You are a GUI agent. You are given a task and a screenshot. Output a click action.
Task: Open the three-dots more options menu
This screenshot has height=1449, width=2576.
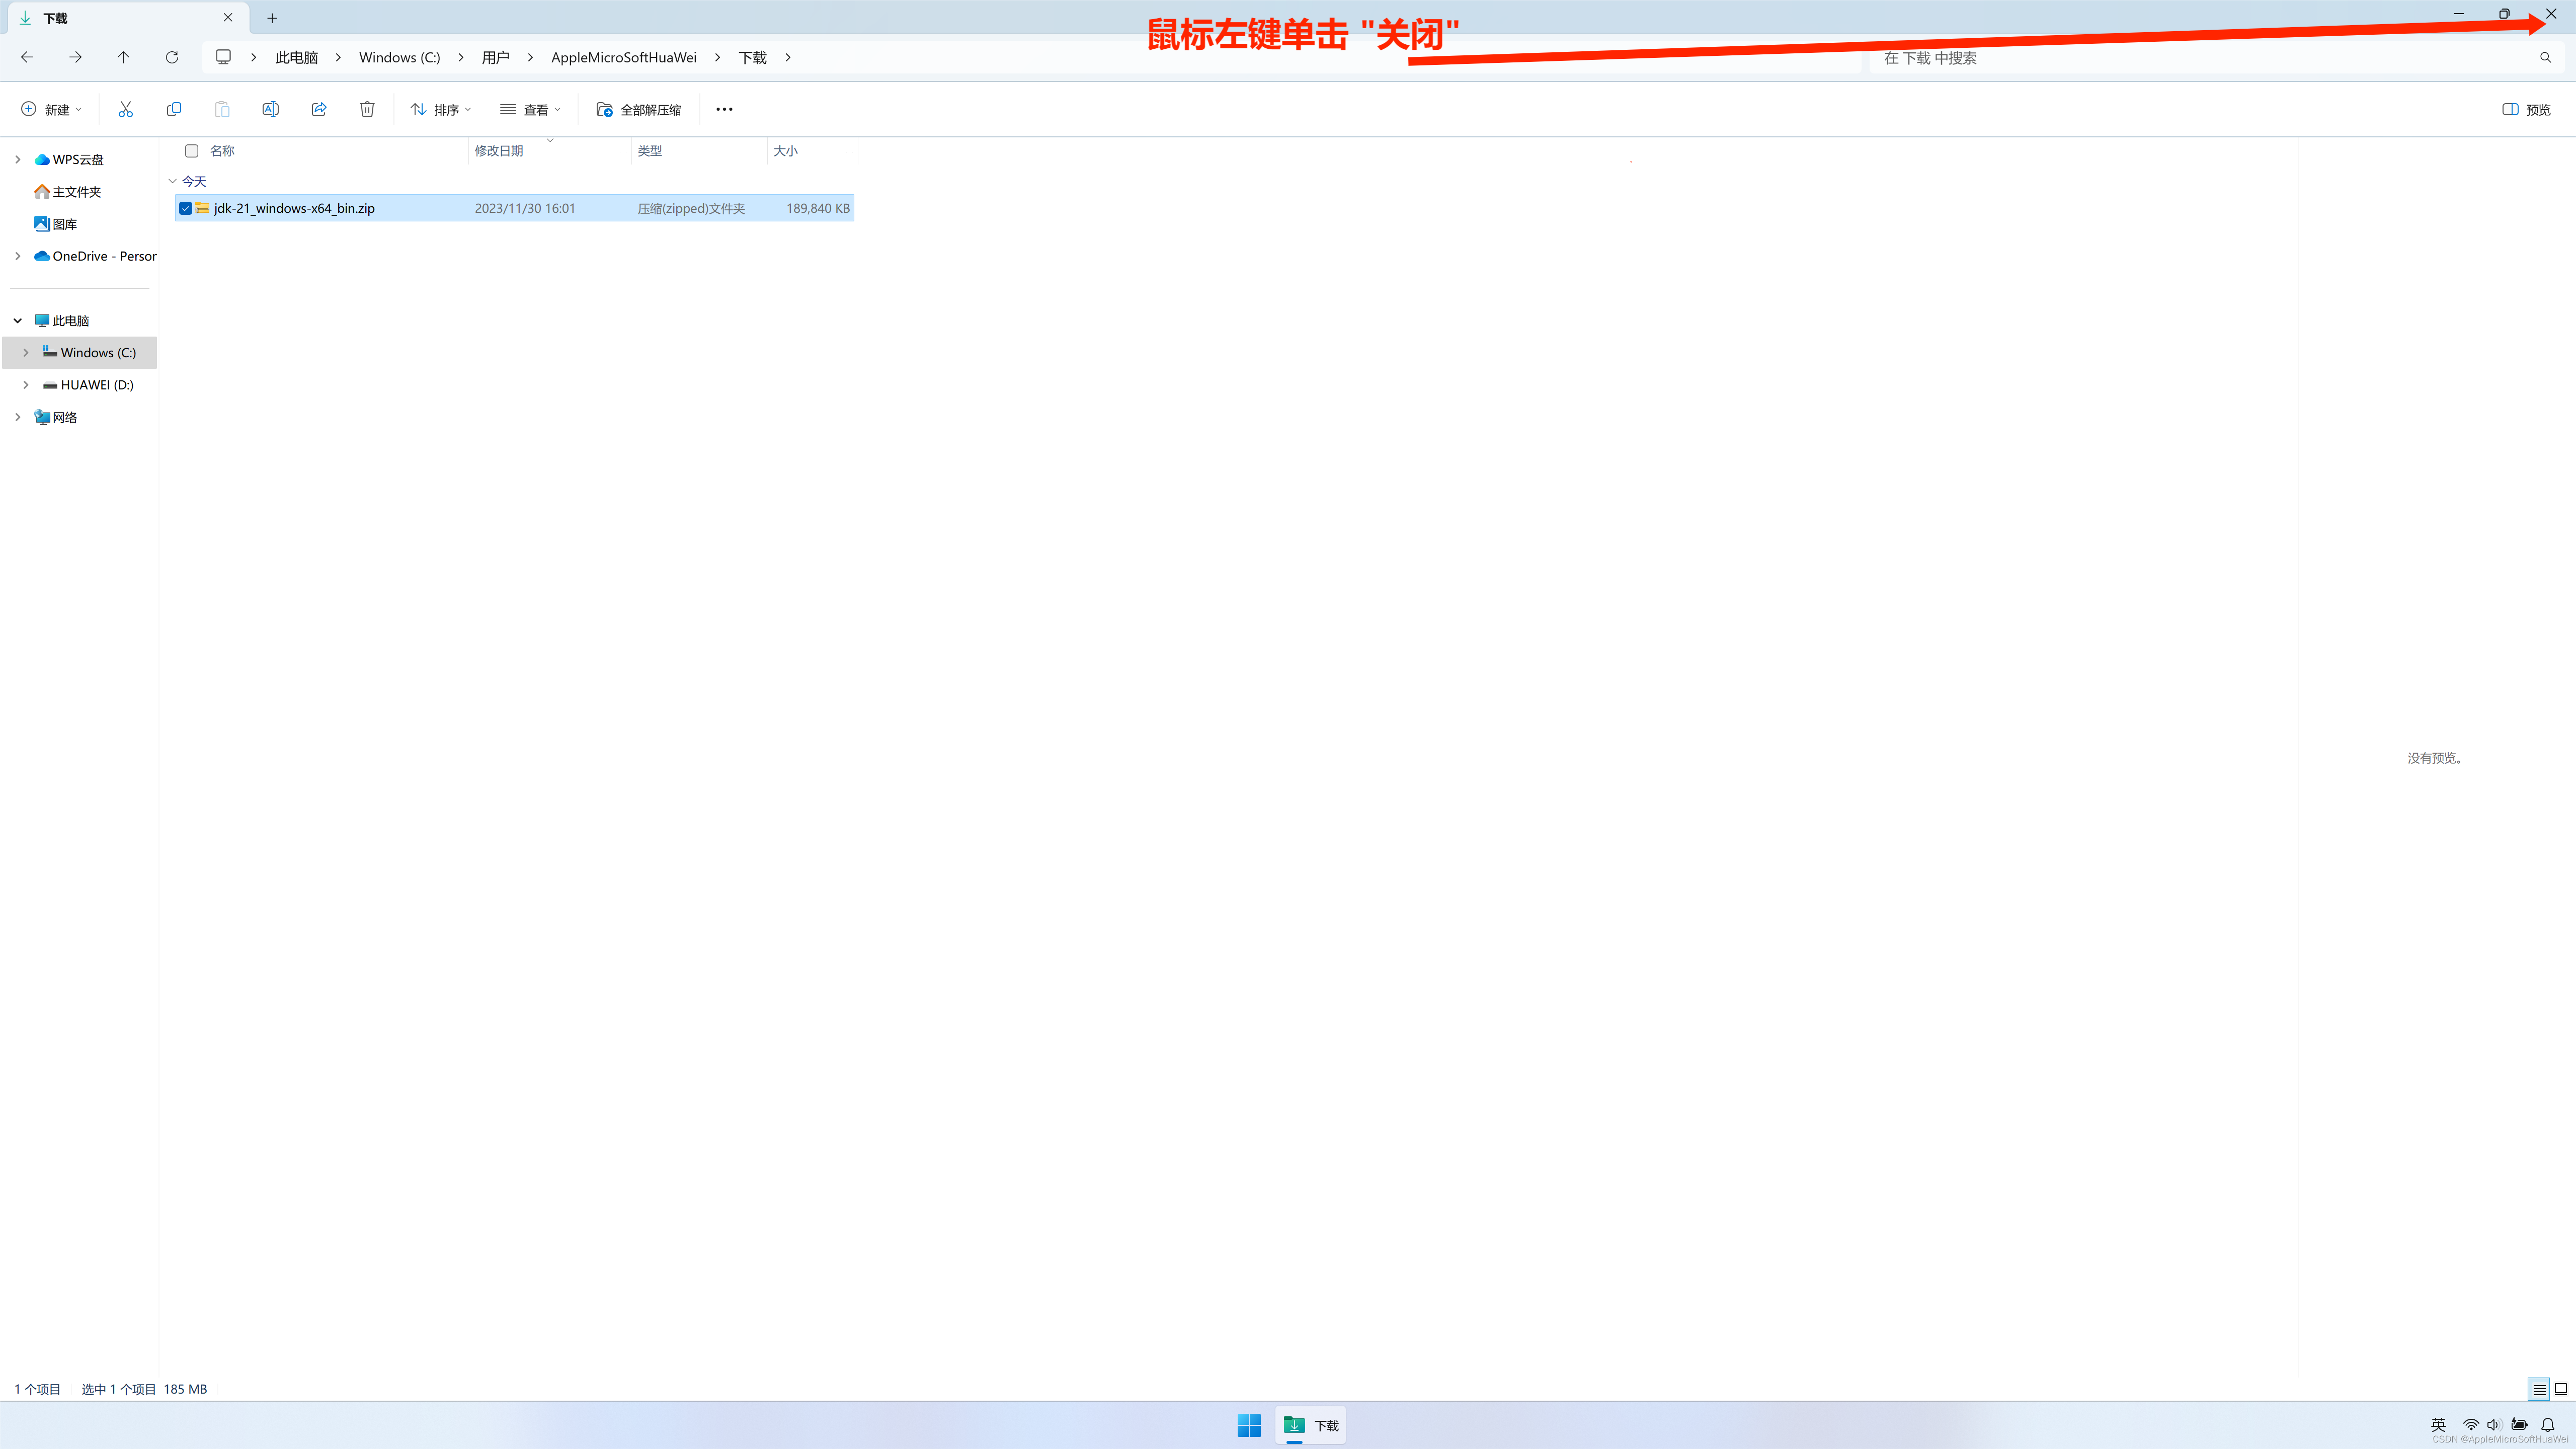[724, 109]
